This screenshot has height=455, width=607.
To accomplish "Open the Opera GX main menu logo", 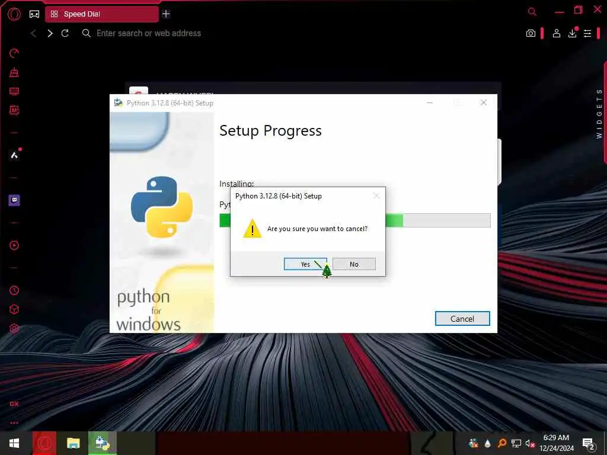I will point(14,14).
